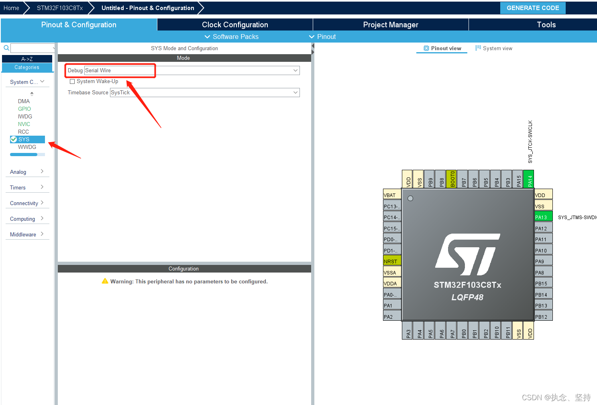Click the PB13 pin
Viewport: 597px width, 405px height.
click(x=544, y=305)
